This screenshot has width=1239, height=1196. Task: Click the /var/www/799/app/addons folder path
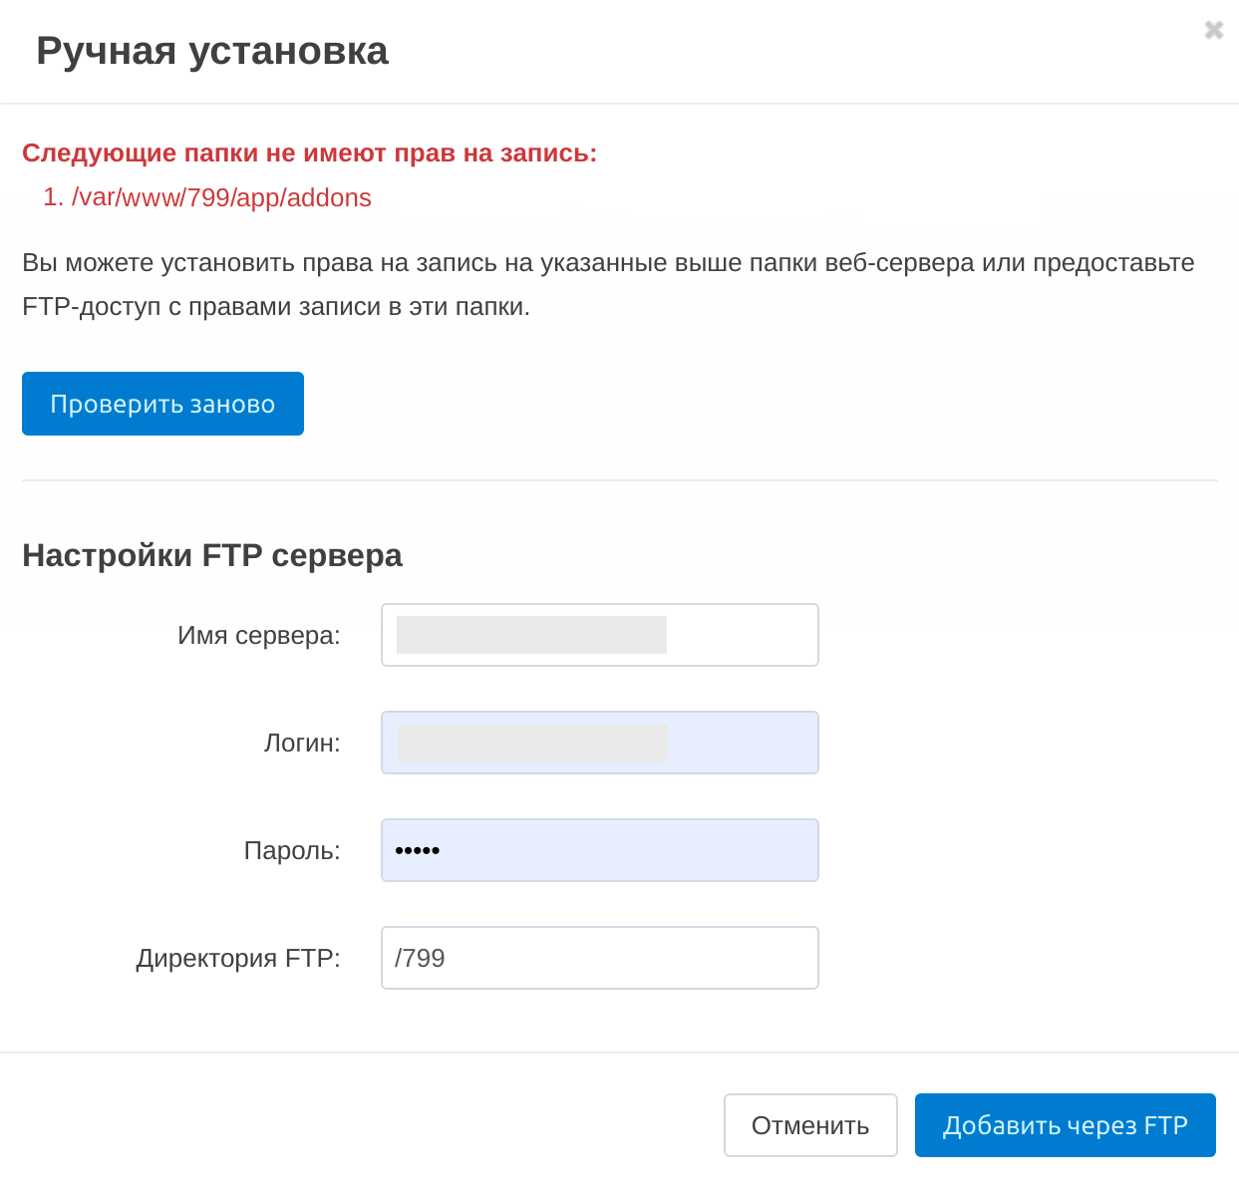click(x=220, y=197)
